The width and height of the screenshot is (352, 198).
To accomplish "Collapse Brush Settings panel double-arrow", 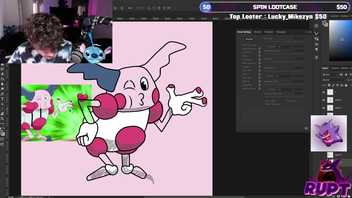I will [x=306, y=32].
